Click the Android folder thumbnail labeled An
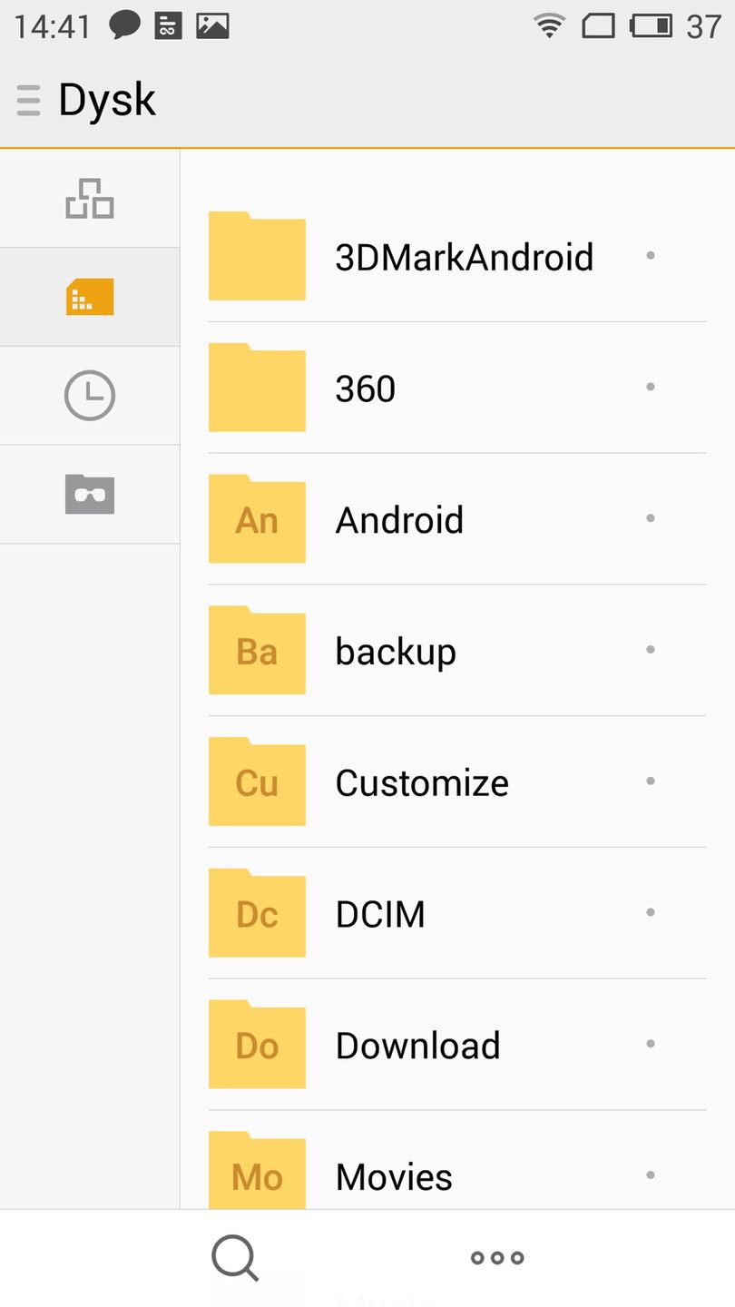Image resolution: width=735 pixels, height=1307 pixels. (257, 520)
